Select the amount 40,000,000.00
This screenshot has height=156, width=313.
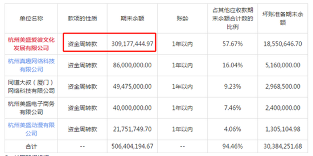coord(132,108)
